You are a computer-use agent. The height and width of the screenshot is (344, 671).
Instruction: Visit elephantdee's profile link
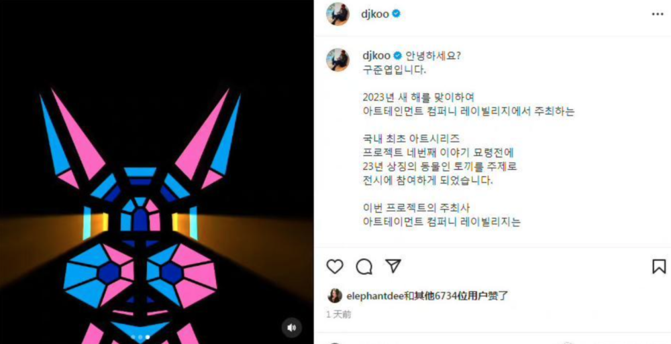[x=375, y=296]
